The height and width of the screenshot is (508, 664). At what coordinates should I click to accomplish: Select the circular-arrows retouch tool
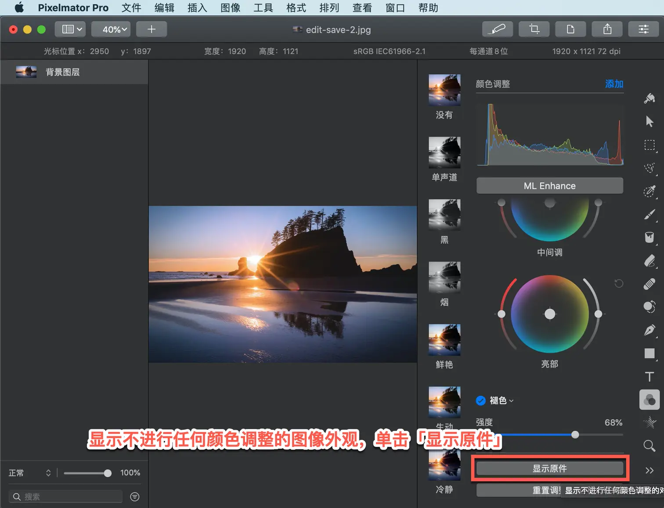(x=650, y=307)
